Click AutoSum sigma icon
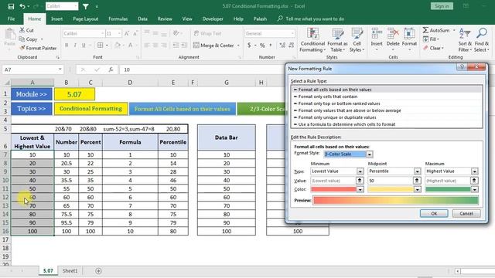495x278 pixels. (425, 30)
